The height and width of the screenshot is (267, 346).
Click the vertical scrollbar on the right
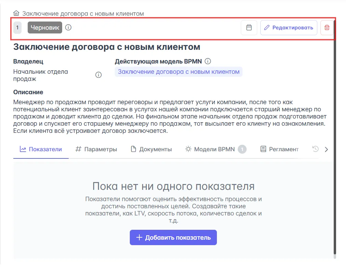pos(335,137)
